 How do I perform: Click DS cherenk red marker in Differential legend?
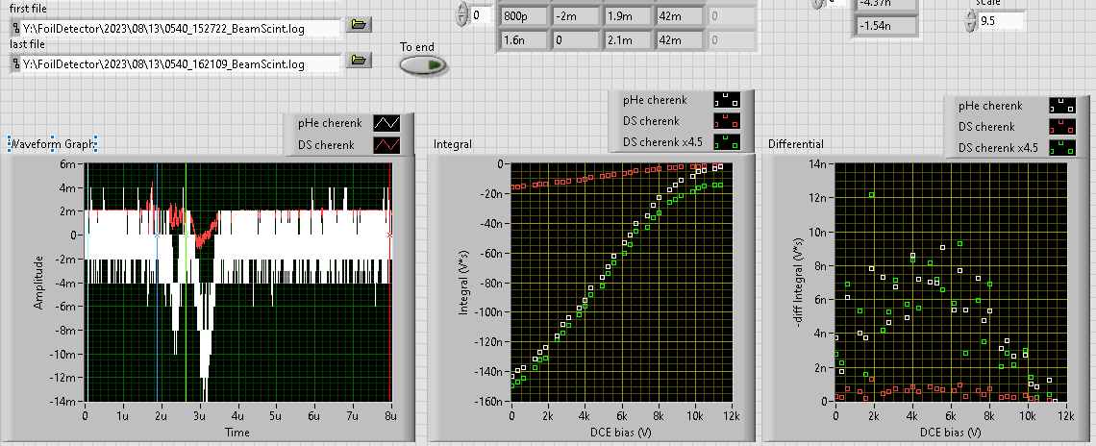[1061, 127]
